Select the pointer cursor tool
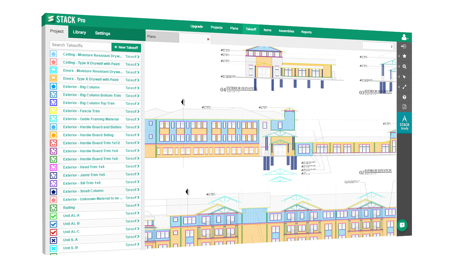Screen dimensions: 457x268 (405, 77)
